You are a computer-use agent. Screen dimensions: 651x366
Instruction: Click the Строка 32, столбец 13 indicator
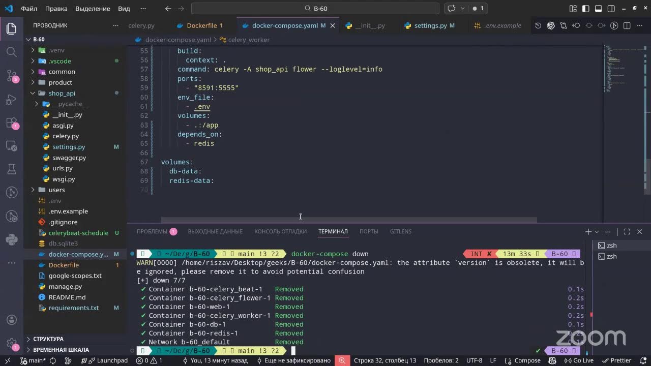tap(384, 360)
